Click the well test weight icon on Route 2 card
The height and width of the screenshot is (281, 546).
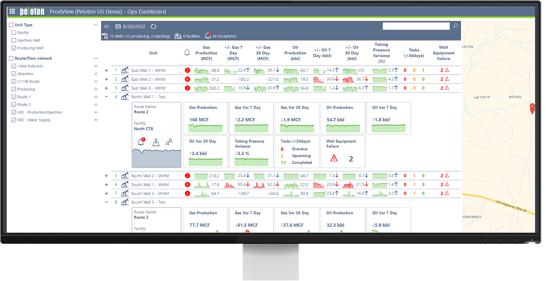[156, 142]
